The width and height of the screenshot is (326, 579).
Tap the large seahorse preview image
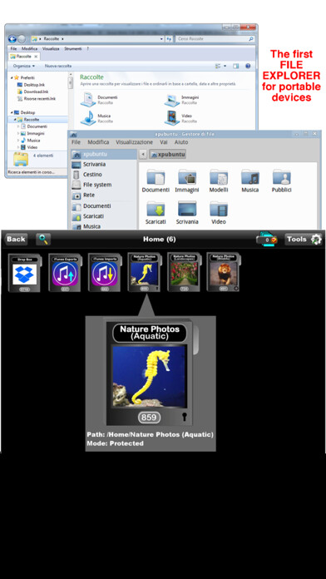[149, 376]
